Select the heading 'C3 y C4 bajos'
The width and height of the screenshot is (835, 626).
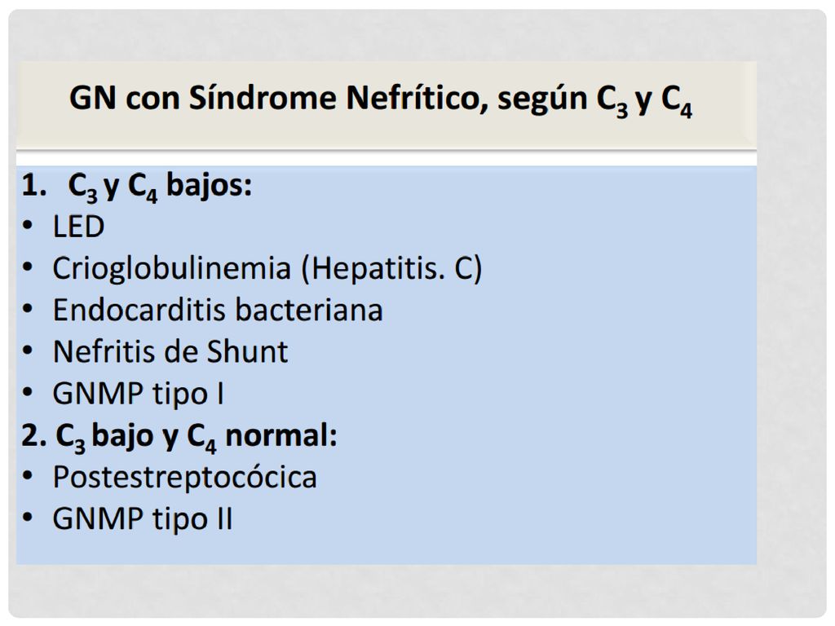(160, 187)
